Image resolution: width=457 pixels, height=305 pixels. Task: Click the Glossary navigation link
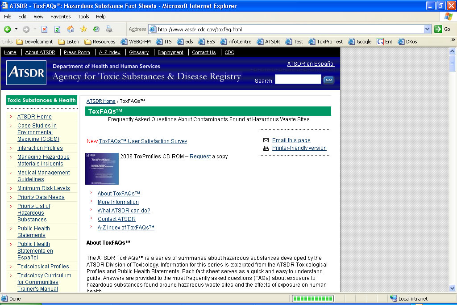(x=139, y=52)
